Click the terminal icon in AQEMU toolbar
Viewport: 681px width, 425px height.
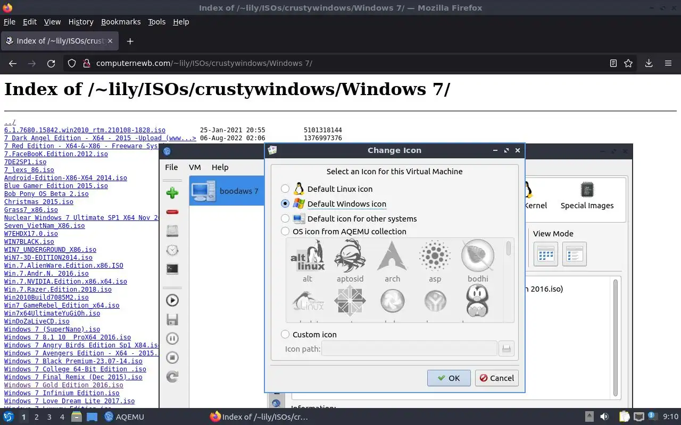coord(172,269)
